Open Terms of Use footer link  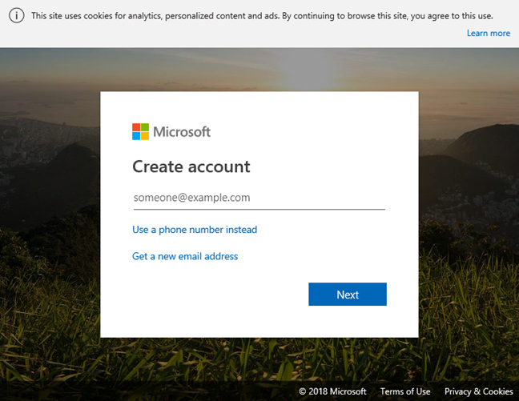(x=405, y=391)
